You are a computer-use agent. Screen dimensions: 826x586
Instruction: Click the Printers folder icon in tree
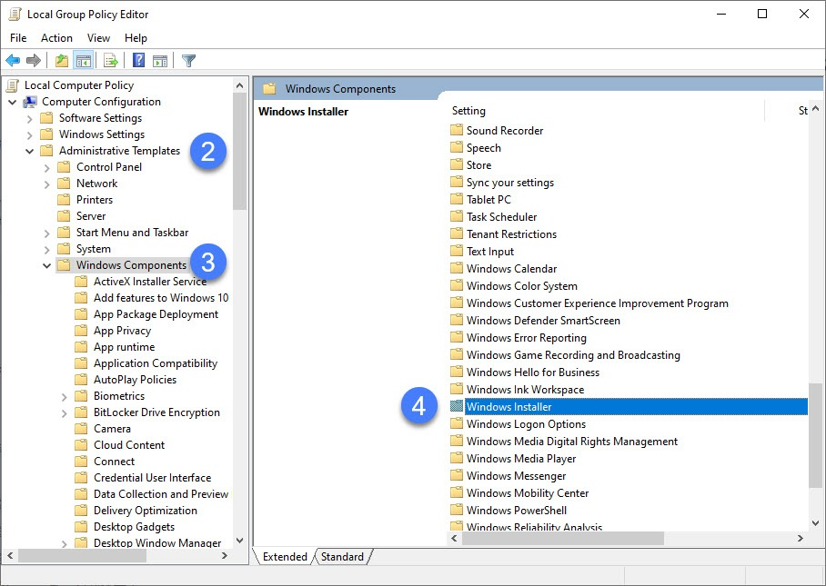pos(64,199)
